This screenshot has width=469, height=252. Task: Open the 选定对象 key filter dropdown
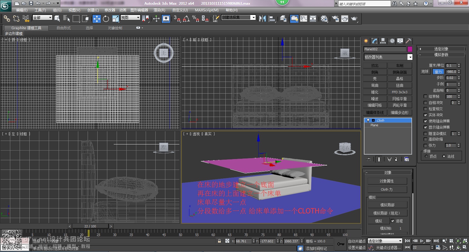click(385, 241)
